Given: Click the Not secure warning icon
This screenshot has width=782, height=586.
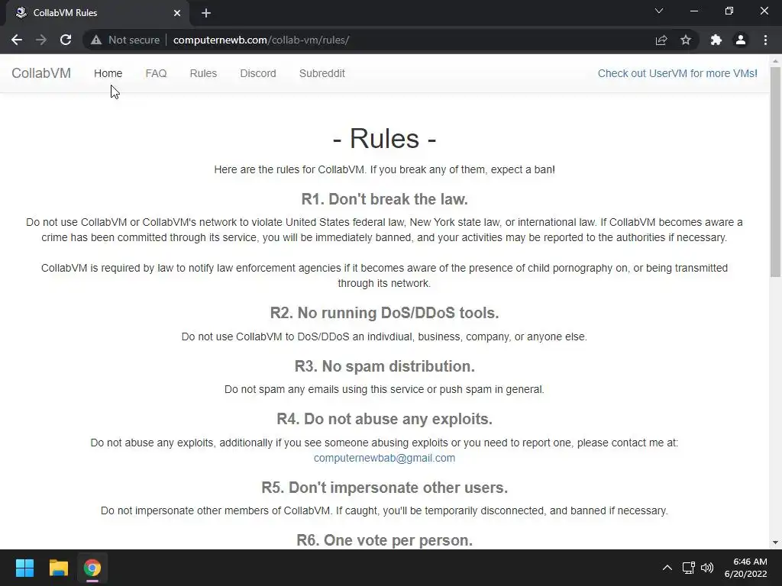Looking at the screenshot, I should 96,40.
